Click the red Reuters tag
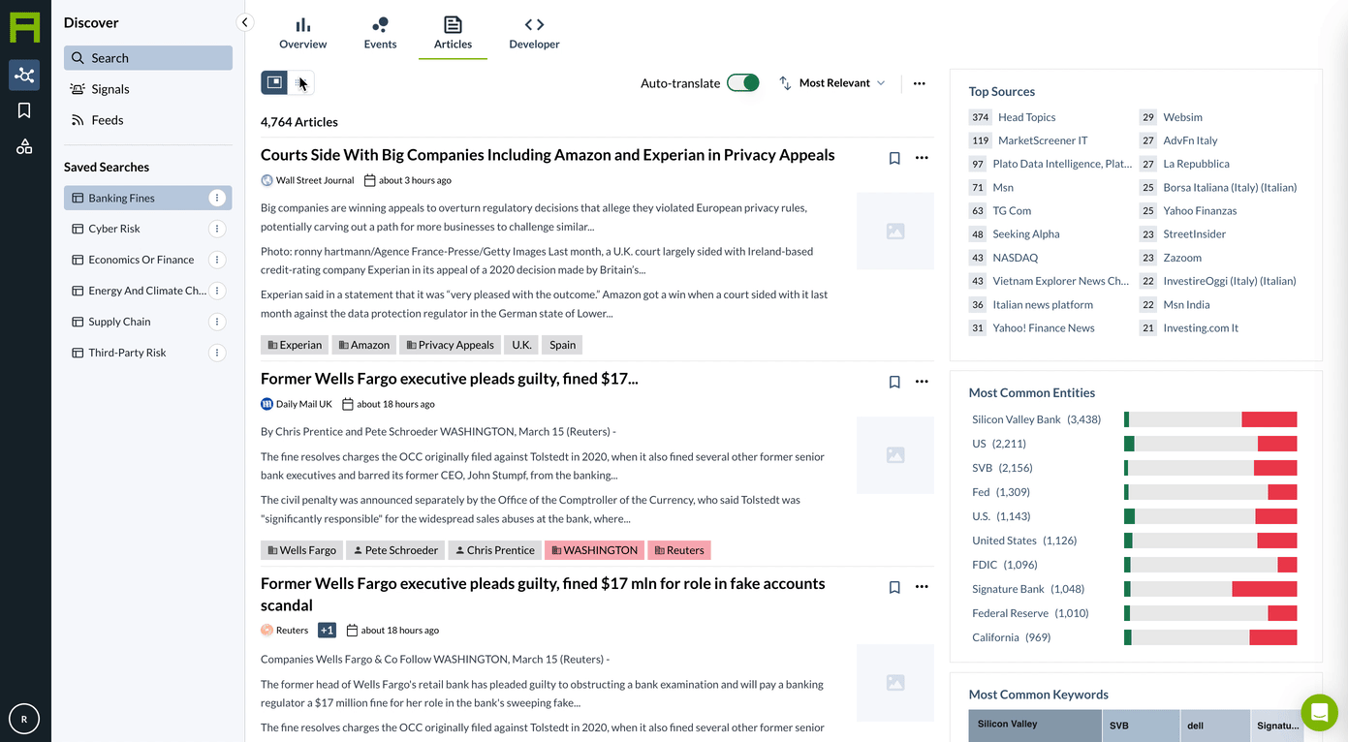The image size is (1348, 742). [679, 550]
